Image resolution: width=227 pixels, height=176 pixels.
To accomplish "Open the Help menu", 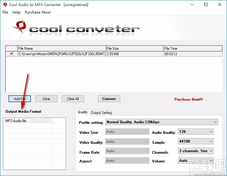I will pyautogui.click(x=16, y=12).
